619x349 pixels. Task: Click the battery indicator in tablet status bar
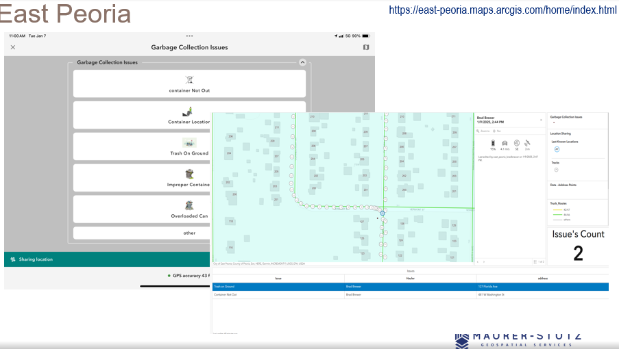(x=366, y=36)
